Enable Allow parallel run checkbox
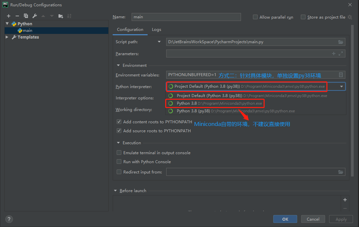 [x=255, y=17]
